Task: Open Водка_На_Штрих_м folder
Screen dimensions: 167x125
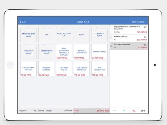Action: tap(64, 35)
